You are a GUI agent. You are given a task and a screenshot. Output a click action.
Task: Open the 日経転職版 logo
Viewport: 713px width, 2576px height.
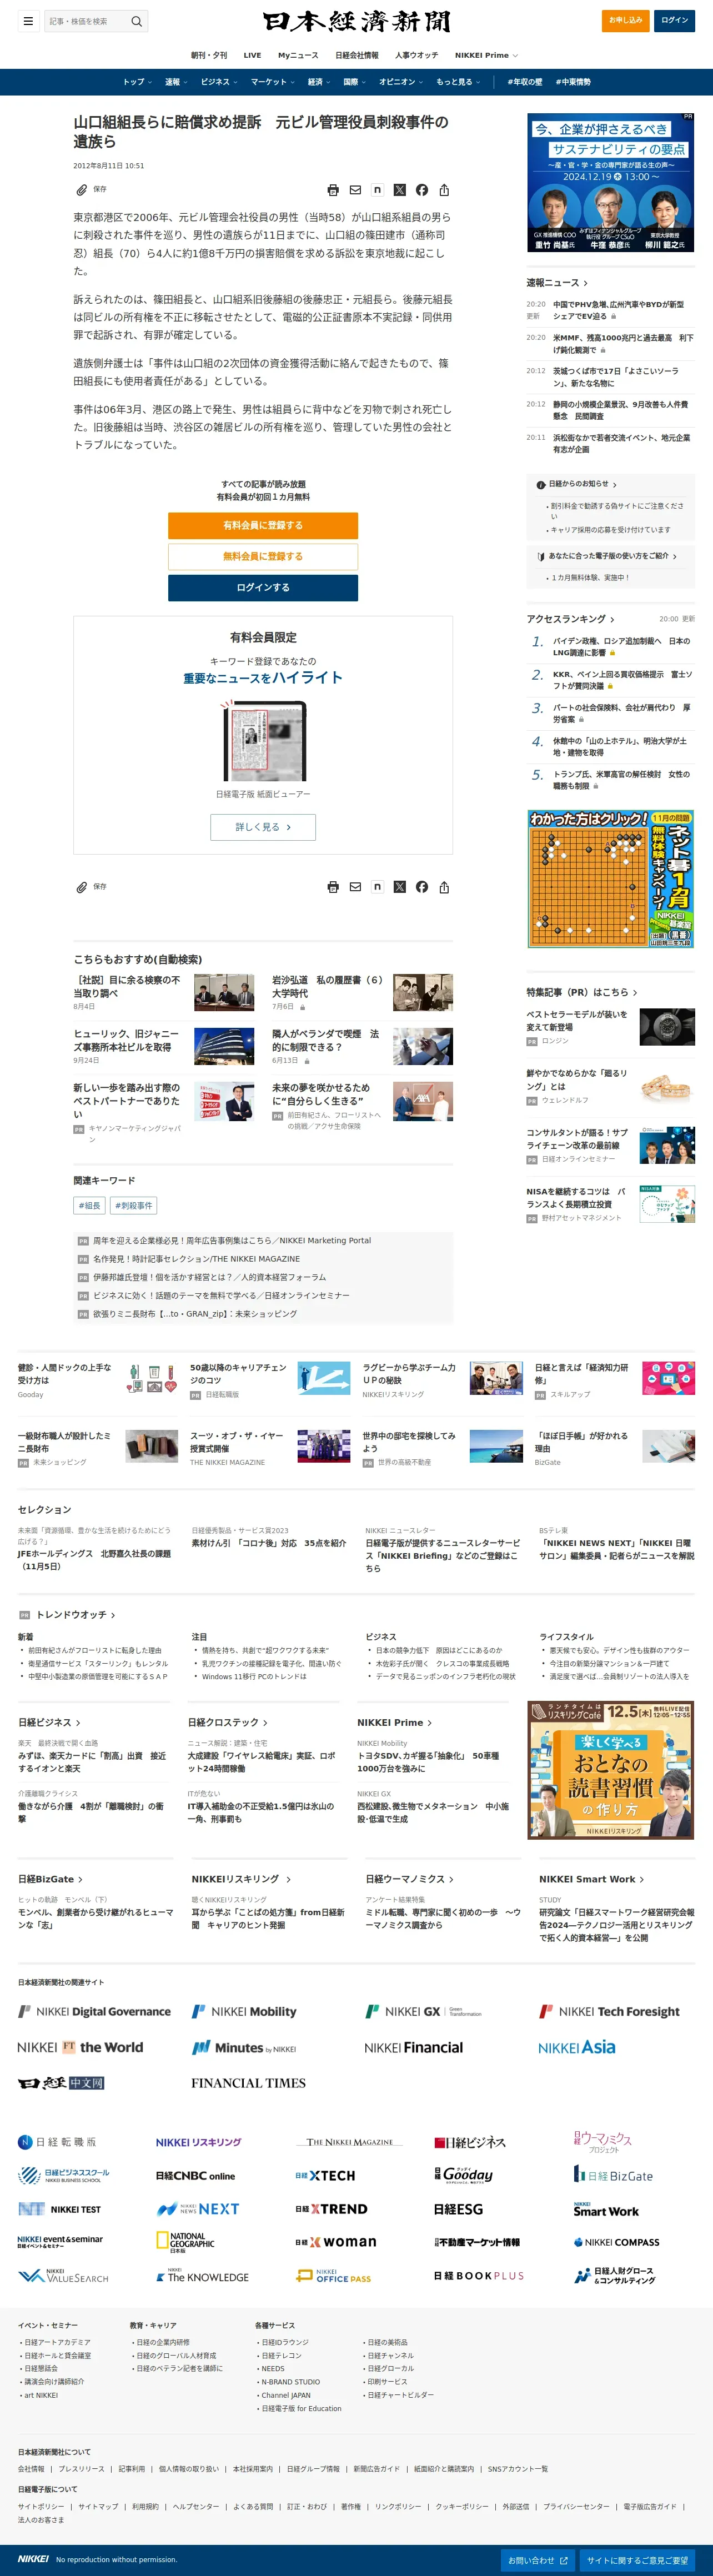click(x=57, y=2142)
